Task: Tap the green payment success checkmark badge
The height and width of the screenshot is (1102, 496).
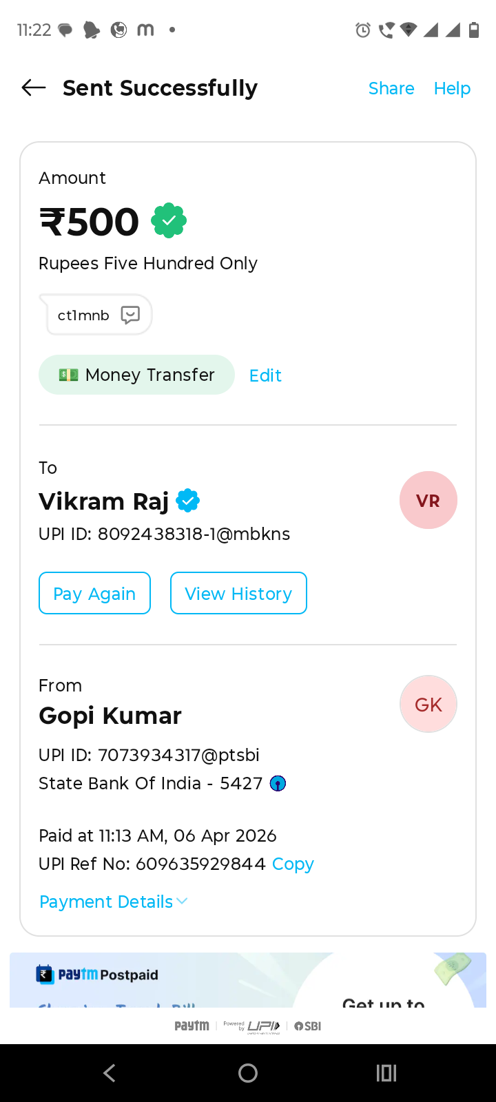Action: tap(169, 221)
